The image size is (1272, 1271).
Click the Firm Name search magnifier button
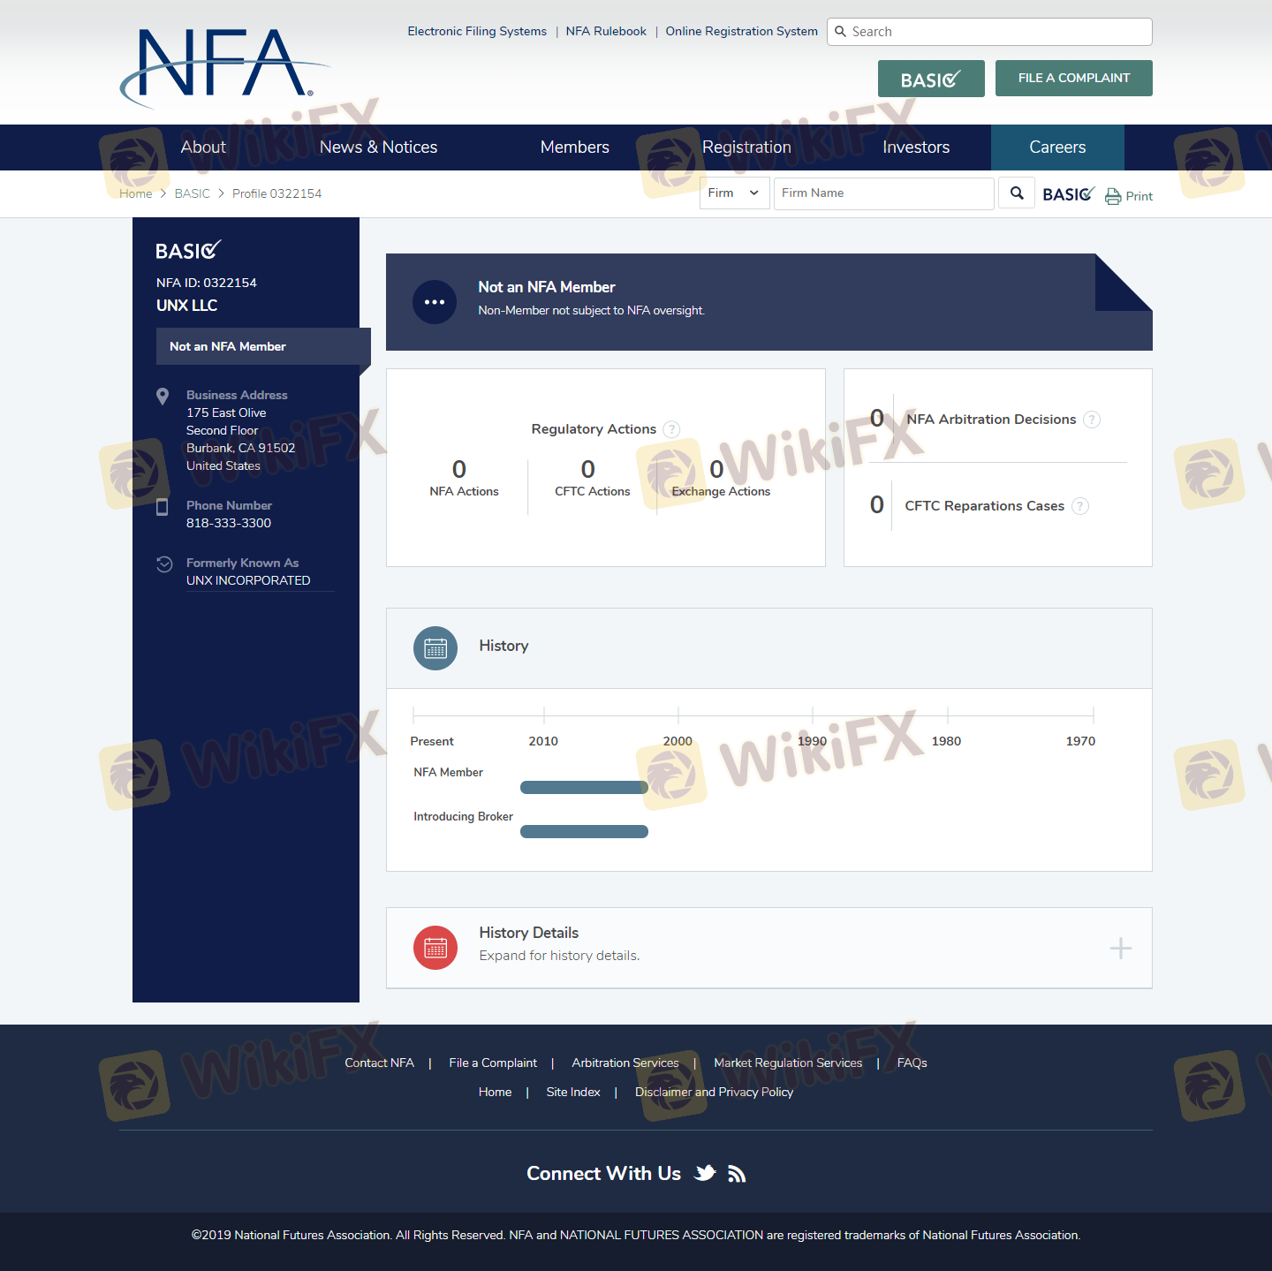(x=1017, y=193)
